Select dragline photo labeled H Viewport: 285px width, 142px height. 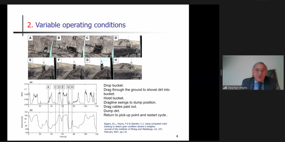pos(127,68)
